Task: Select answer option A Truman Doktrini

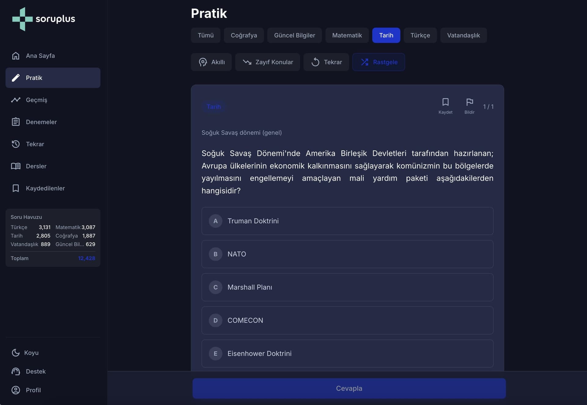Action: click(347, 221)
